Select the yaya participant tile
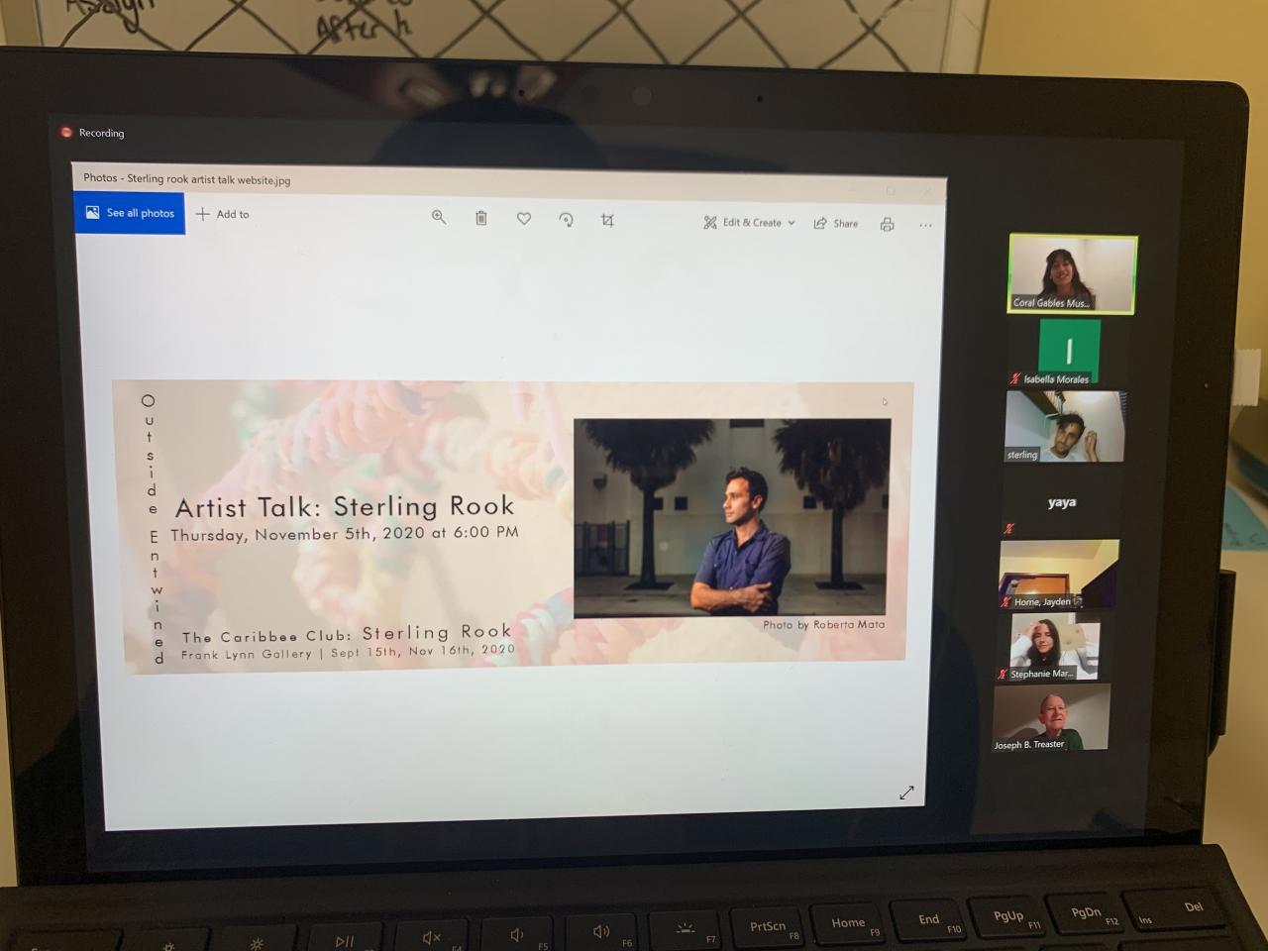This screenshot has height=951, width=1268. tap(1061, 503)
